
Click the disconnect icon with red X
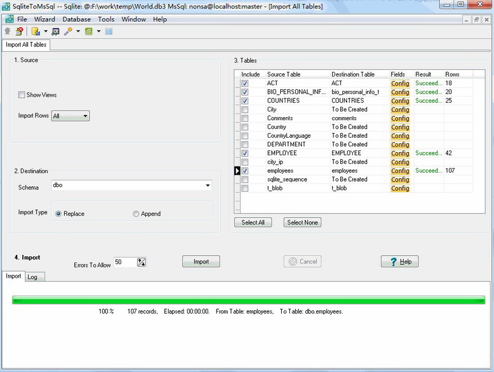tap(19, 31)
